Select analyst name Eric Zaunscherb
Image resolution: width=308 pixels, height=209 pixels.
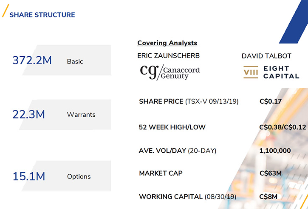[x=169, y=56]
